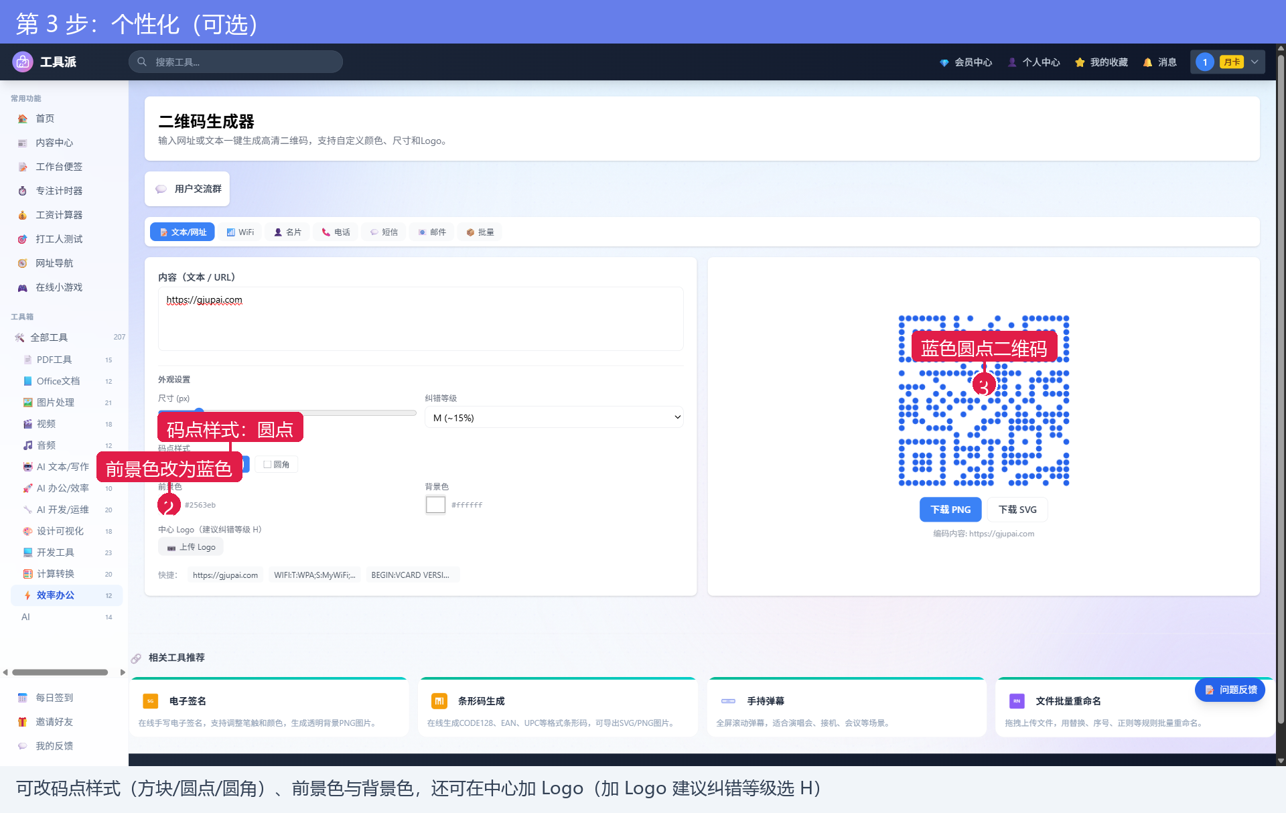Open 每日签到 calendar icon
The image size is (1286, 813).
coord(22,698)
